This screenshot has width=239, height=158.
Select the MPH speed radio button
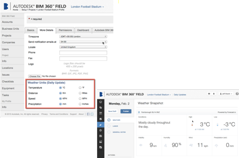point(80,99)
